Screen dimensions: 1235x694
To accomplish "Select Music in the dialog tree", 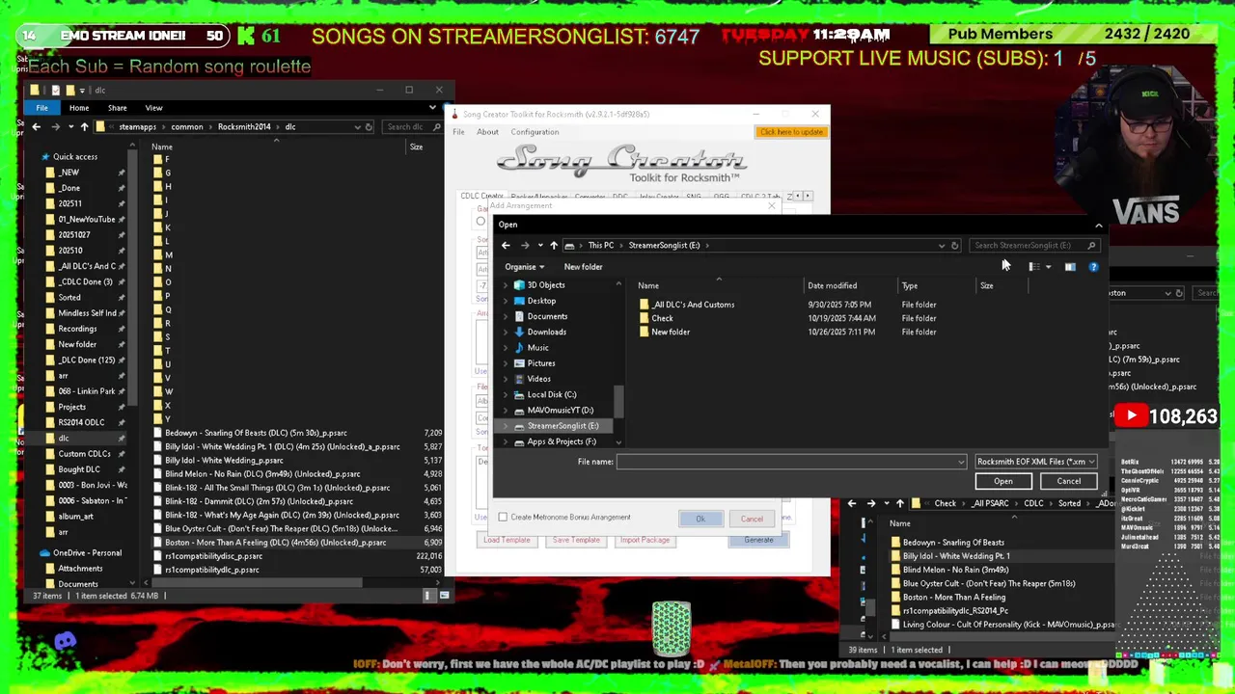I will 537,348.
